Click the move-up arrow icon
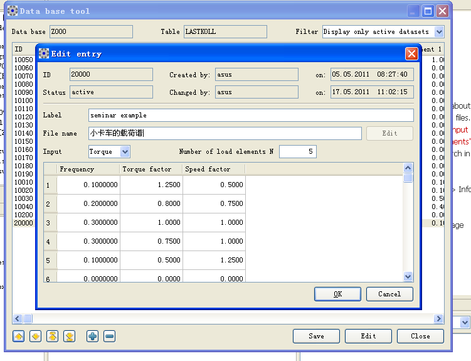The image size is (471, 361). coord(19,337)
